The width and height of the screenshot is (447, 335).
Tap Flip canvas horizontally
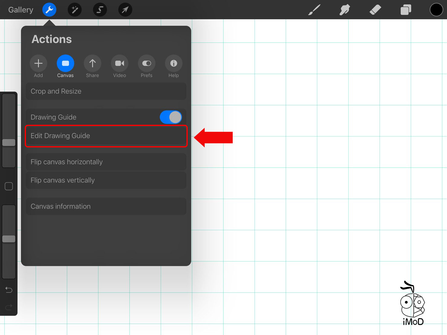pos(106,162)
